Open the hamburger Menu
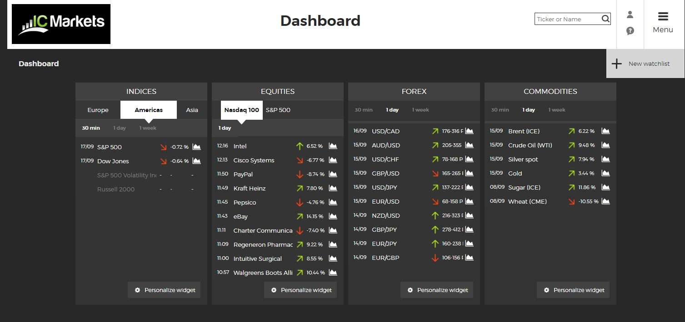Screen dimensions: 685x322 [663, 23]
